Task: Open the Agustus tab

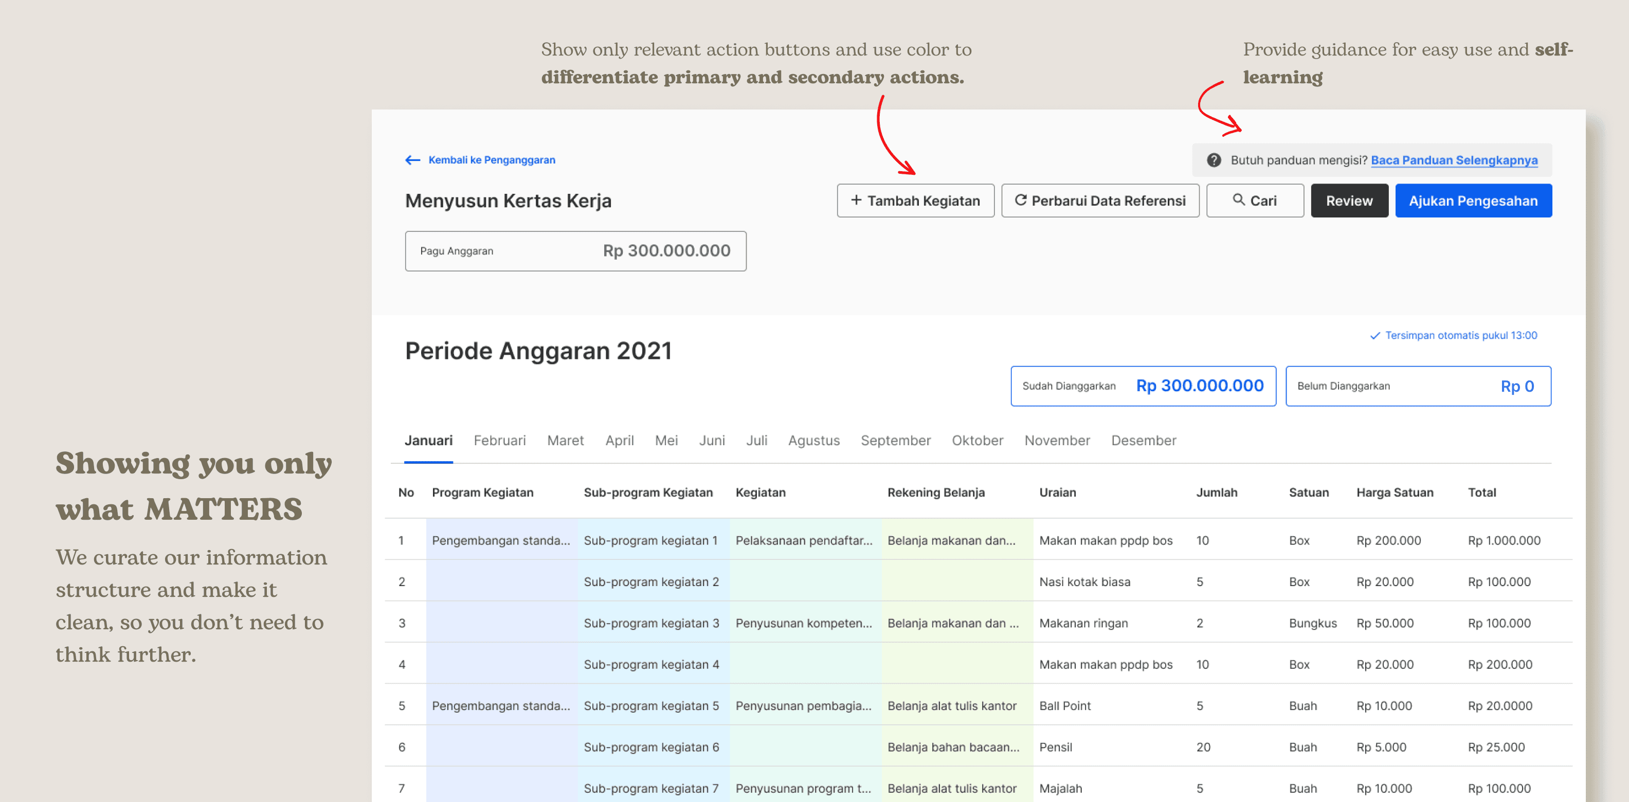Action: point(813,440)
